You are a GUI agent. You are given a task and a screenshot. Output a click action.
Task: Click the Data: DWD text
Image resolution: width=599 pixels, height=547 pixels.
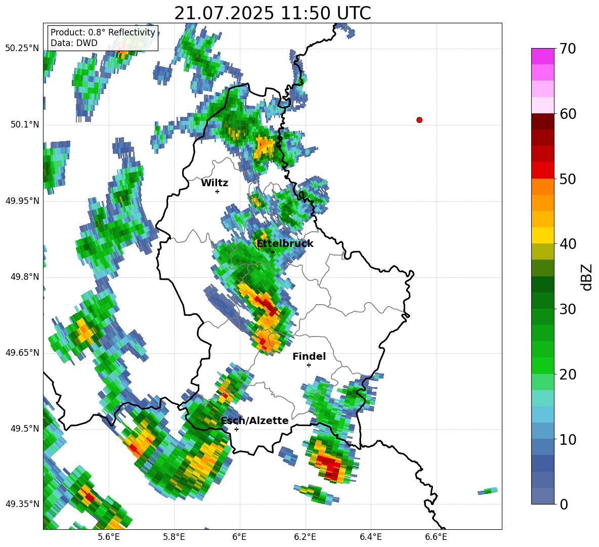74,43
